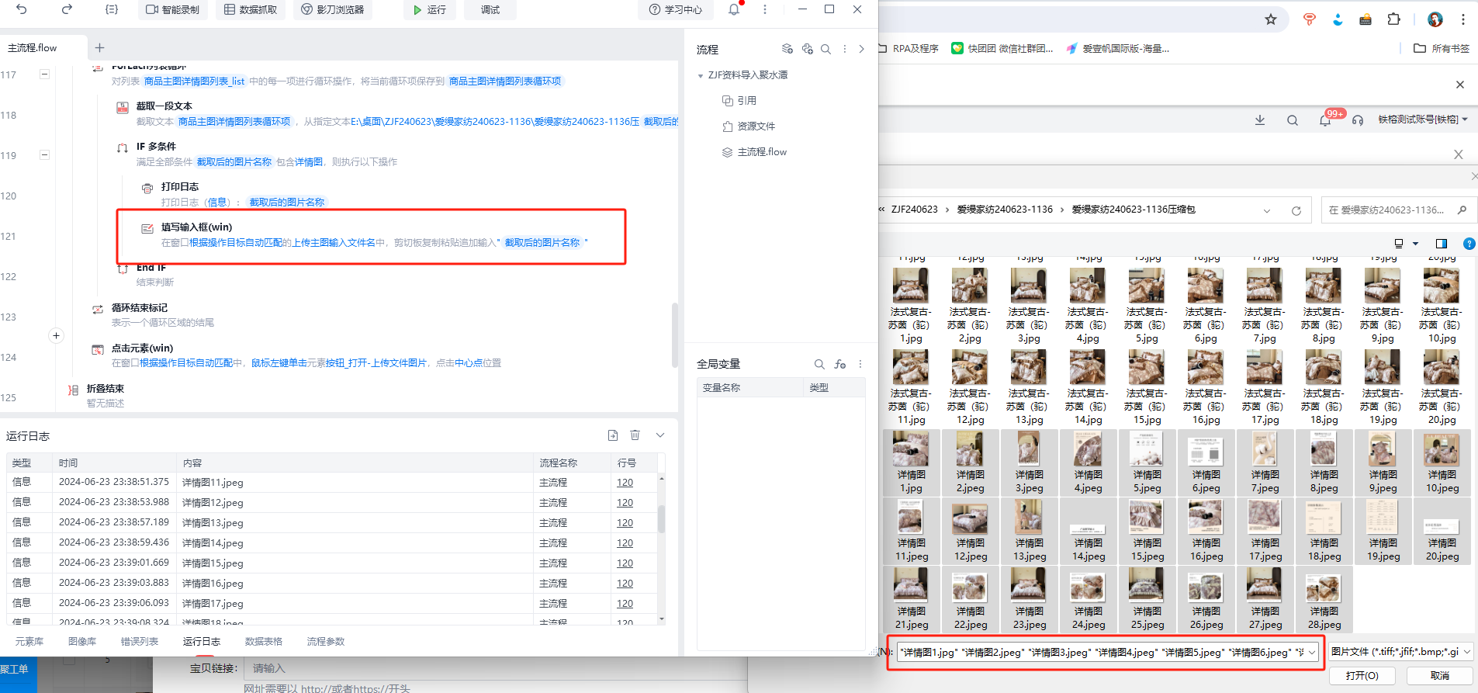Go to ZJF240623 in the file dialog breadcrumb

pyautogui.click(x=914, y=210)
